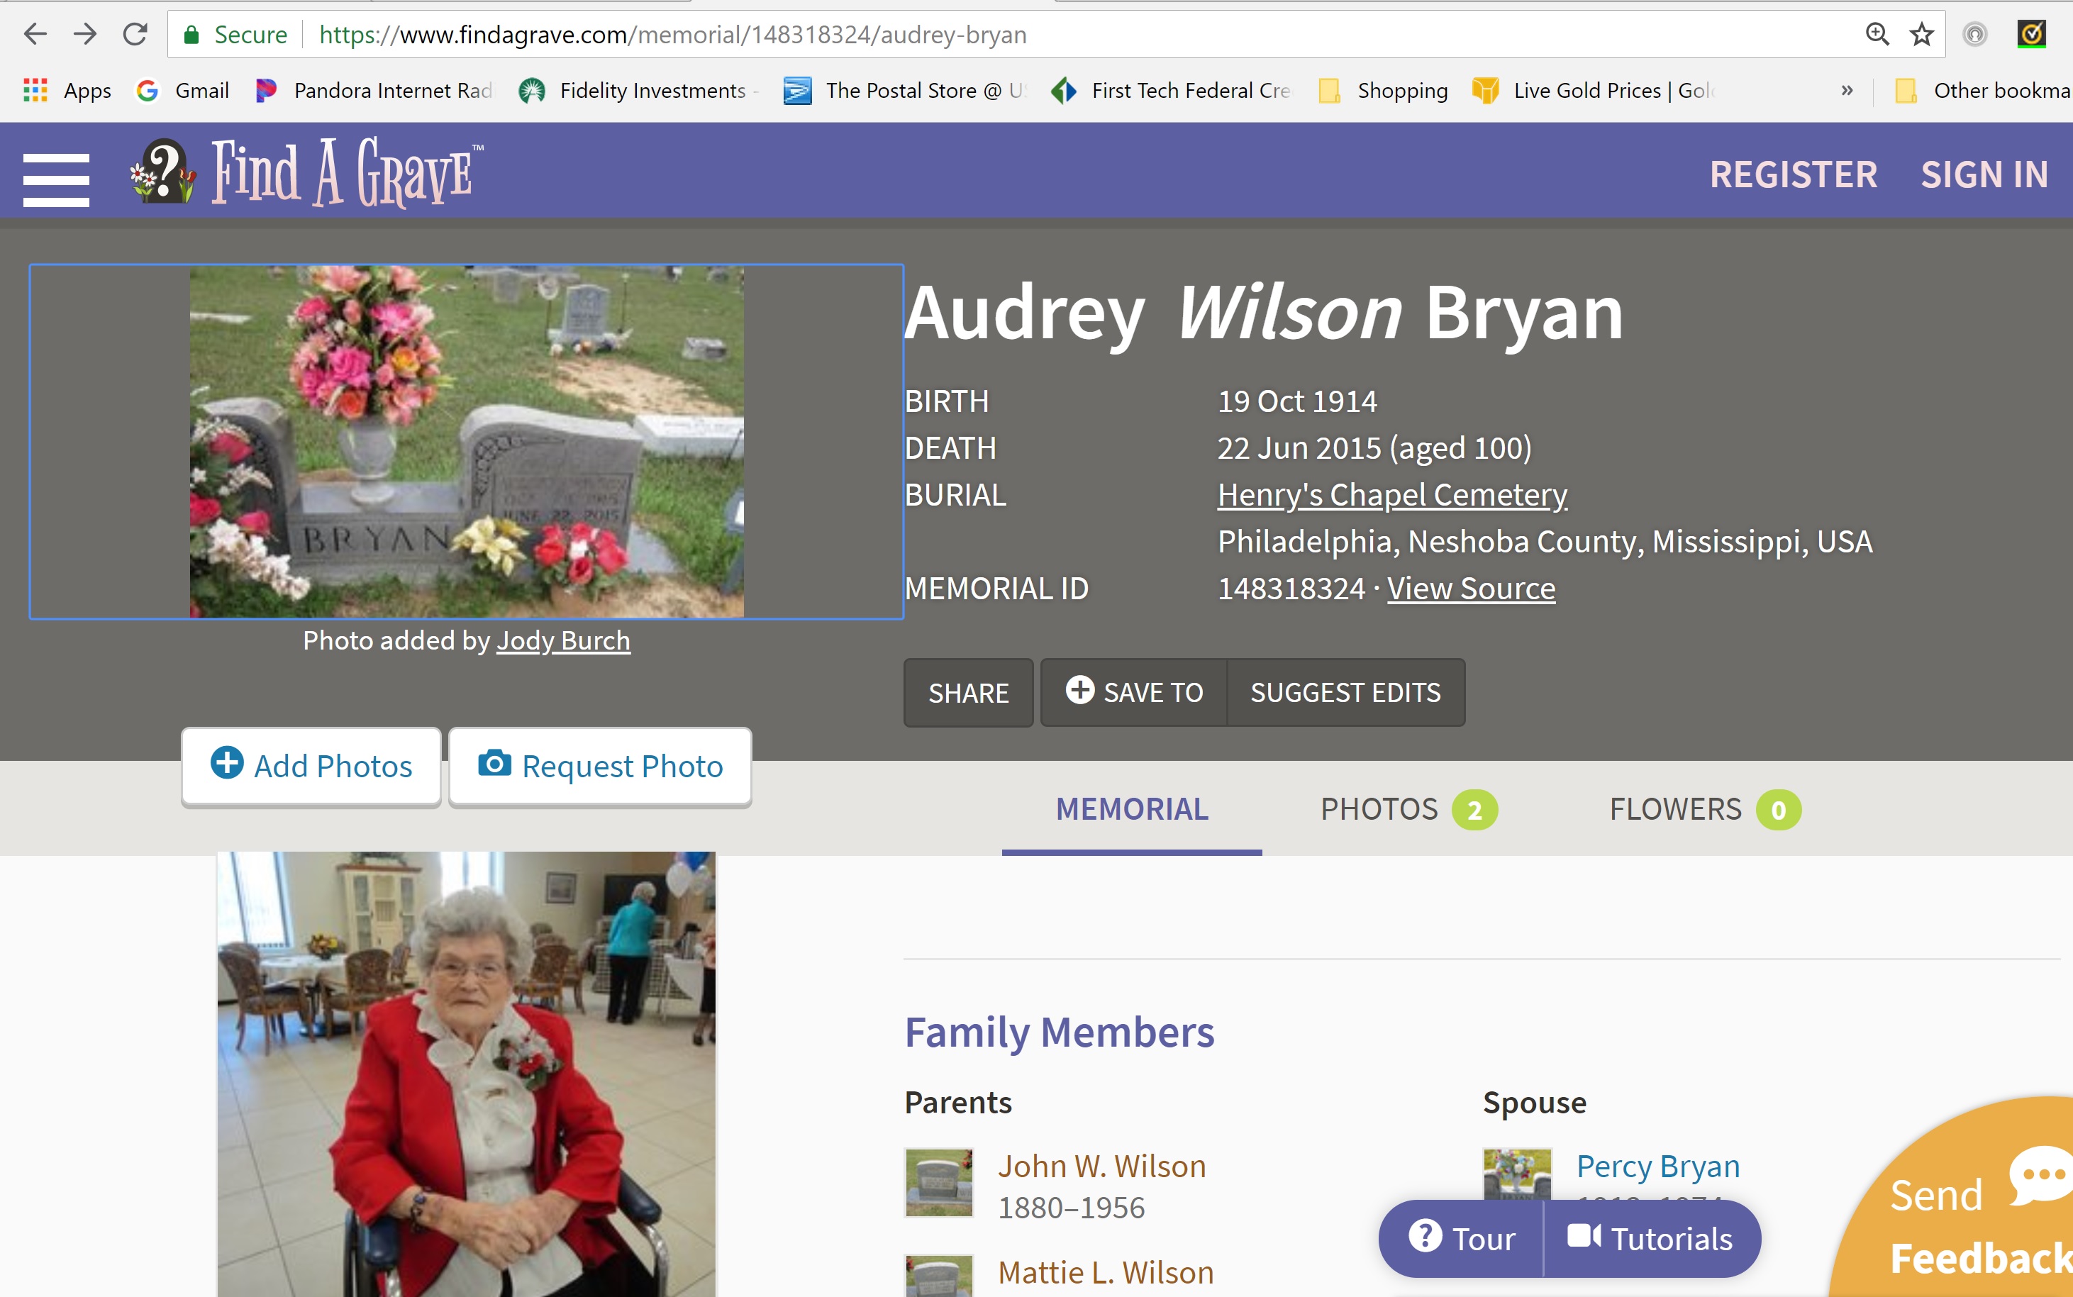Click John W. Wilson's gravestone thumbnail
Image resolution: width=2073 pixels, height=1297 pixels.
pyautogui.click(x=939, y=1182)
